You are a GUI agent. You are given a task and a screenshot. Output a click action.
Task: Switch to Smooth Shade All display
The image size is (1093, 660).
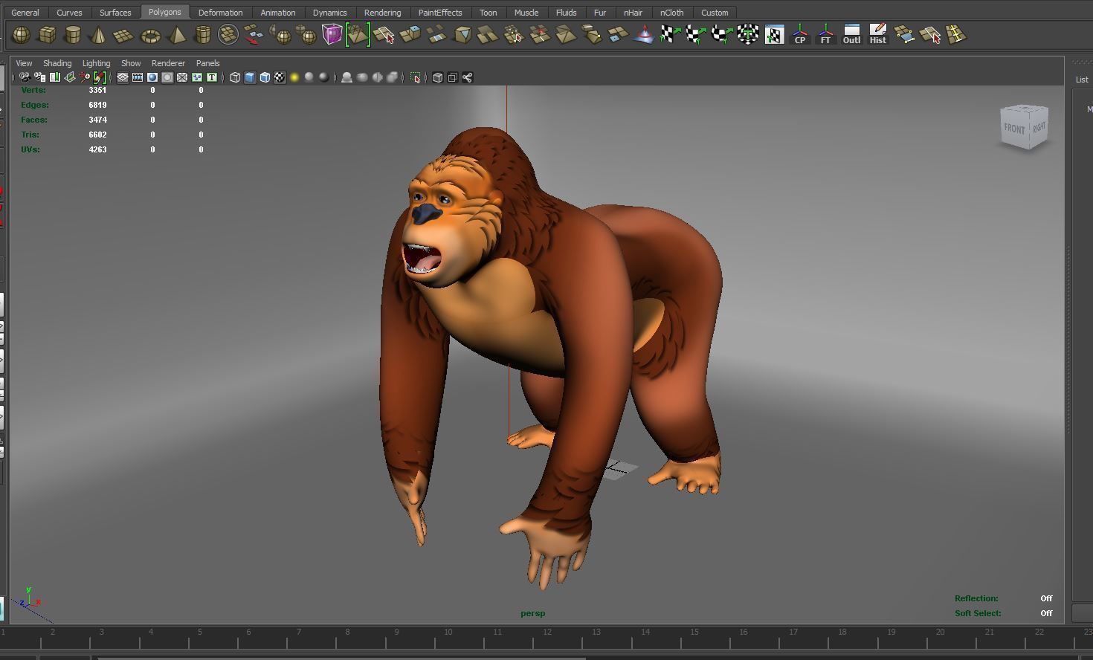coord(250,77)
